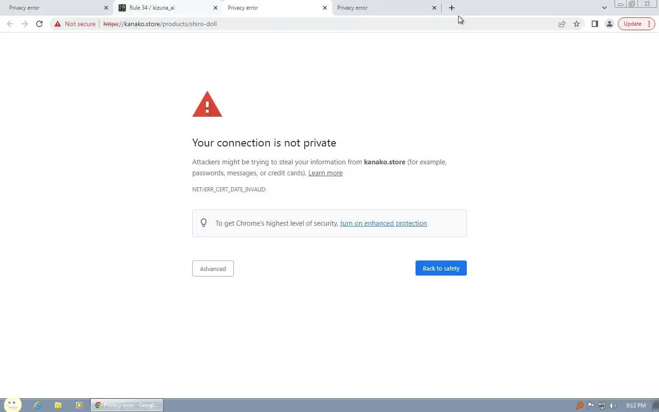Close the last Privacy error tab
The image size is (659, 412).
tap(434, 8)
